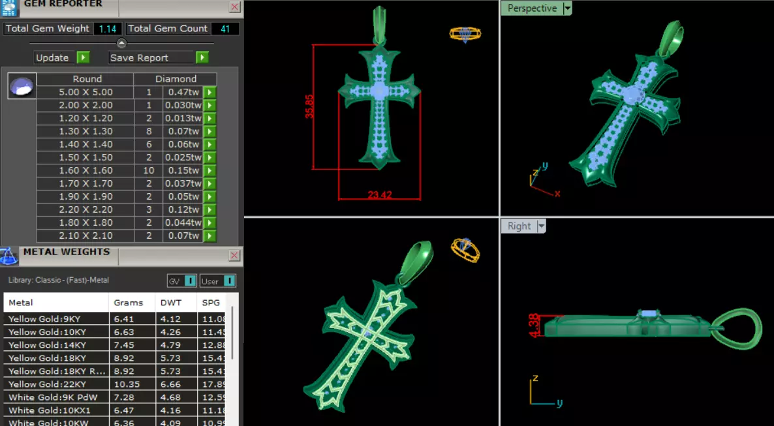
Task: Click the Total Gem Weight value 1.14
Action: pyautogui.click(x=108, y=29)
